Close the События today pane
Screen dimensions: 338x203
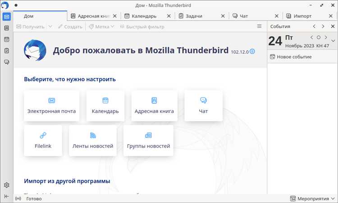pyautogui.click(x=333, y=26)
